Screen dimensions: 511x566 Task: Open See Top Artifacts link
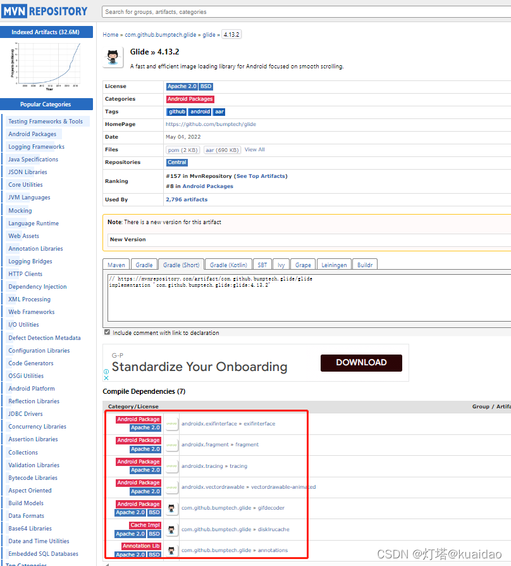point(261,176)
